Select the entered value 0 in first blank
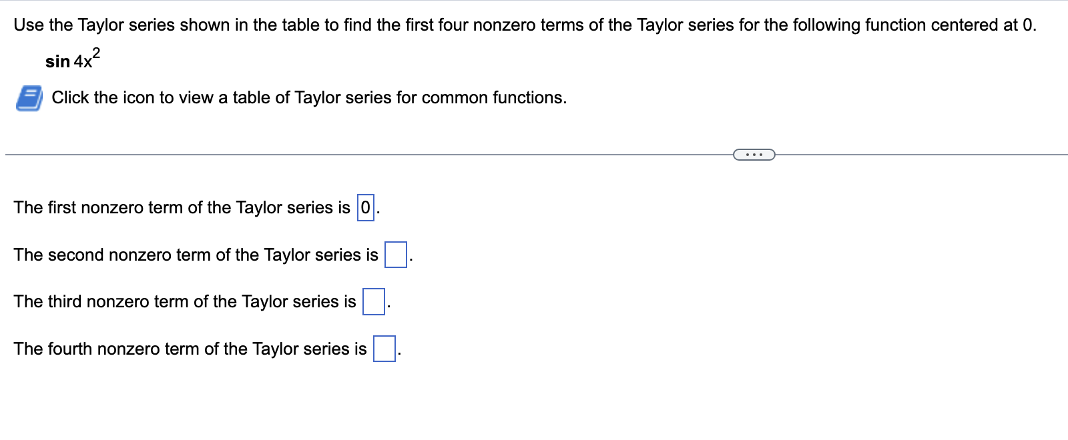Screen dimensions: 1068x440 365,207
